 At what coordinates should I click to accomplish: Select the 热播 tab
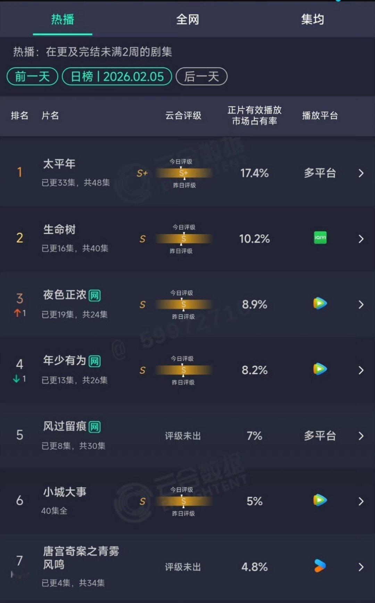click(62, 19)
